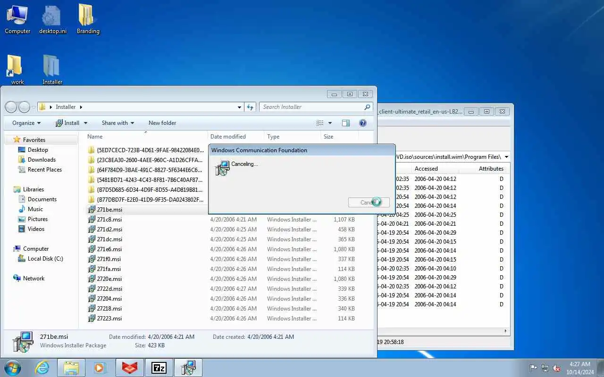Select file 271f0.msi
Screen dimensions: 604x377
coord(109,259)
